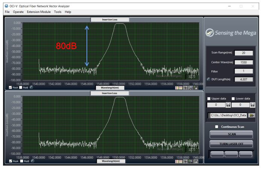Click the vertical stripes icon under lower plot
Image resolution: width=261 pixels, height=169 pixels.
[x=177, y=161]
